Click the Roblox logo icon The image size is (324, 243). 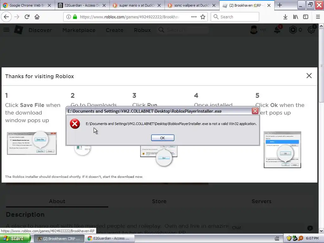(x=19, y=30)
